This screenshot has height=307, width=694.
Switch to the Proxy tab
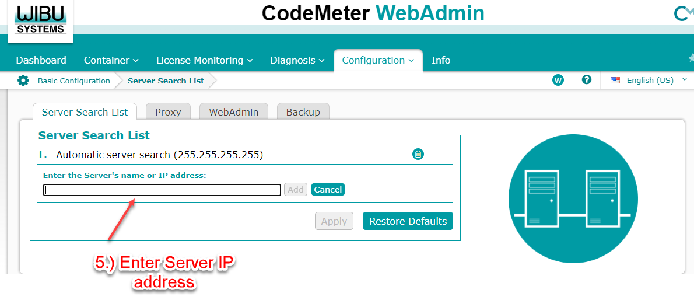168,112
